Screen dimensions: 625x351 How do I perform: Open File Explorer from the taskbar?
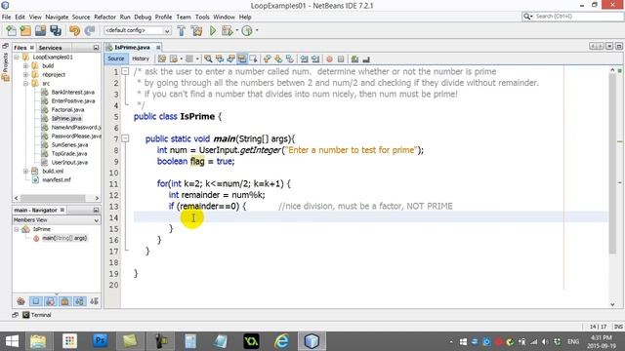click(x=38, y=341)
